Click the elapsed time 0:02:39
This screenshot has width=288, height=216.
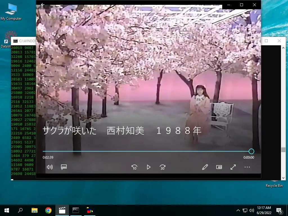pyautogui.click(x=48, y=157)
